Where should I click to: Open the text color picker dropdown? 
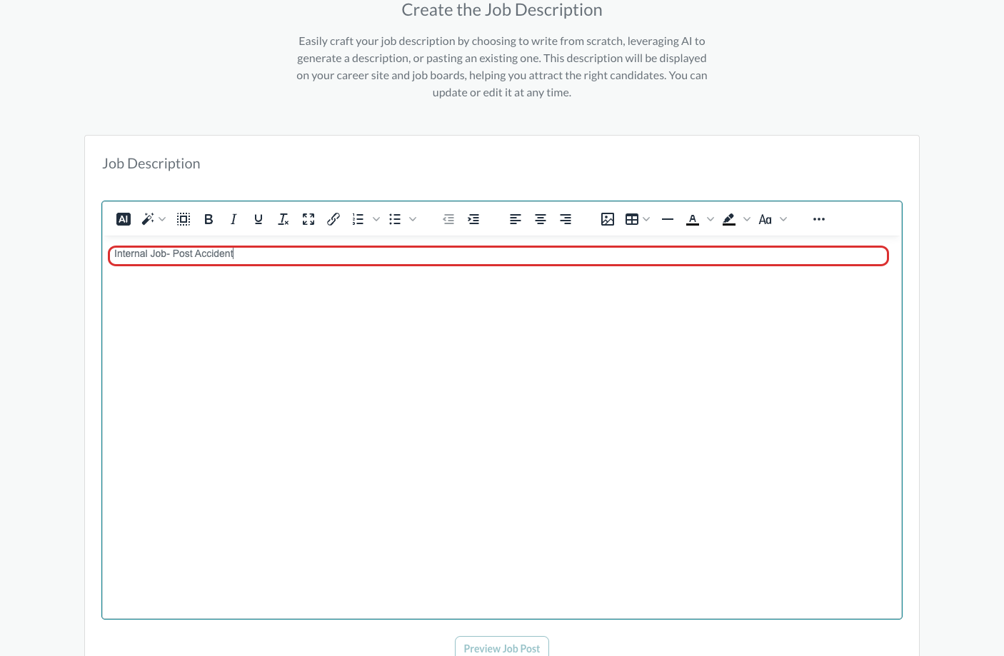point(711,219)
